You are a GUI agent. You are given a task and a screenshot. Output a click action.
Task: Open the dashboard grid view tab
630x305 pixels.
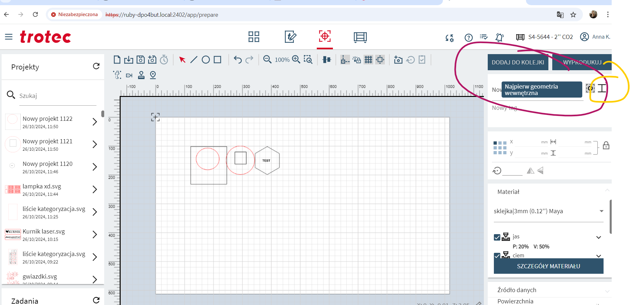pyautogui.click(x=254, y=37)
